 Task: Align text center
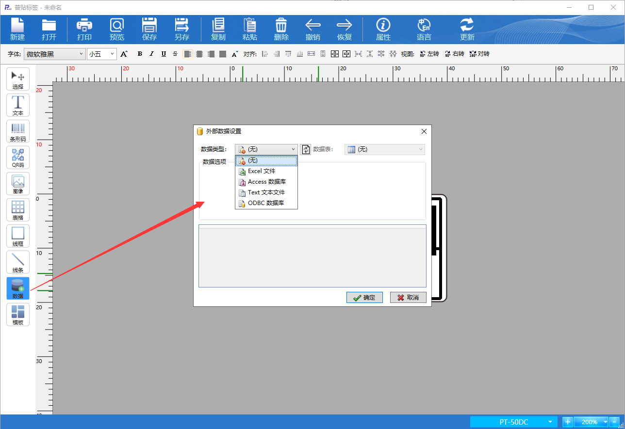coord(199,54)
